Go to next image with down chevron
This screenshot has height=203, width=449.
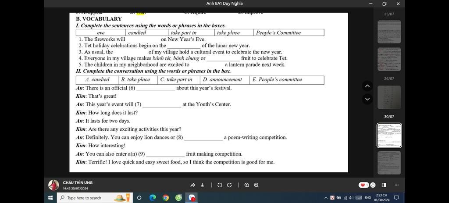[368, 100]
